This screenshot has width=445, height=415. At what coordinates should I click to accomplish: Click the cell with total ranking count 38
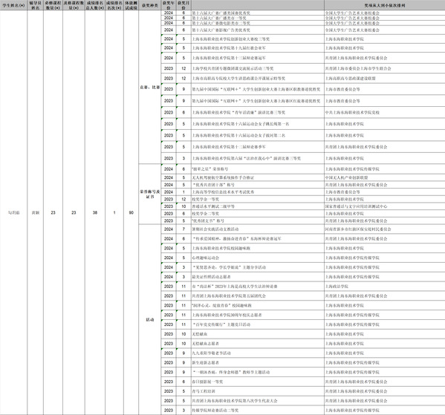95,212
